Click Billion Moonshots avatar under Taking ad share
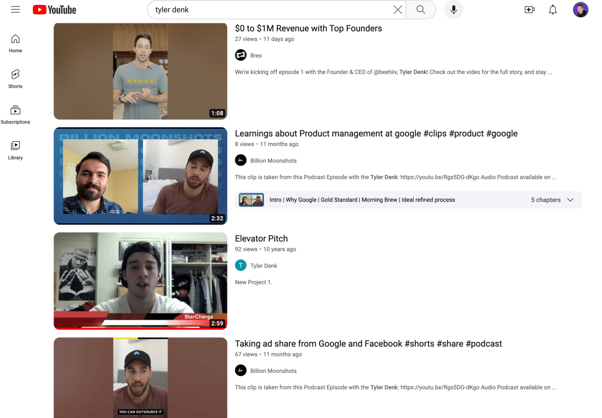 pos(240,371)
